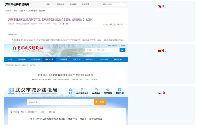The width and height of the screenshot is (197, 130).
Task: Click the Wuhan bureau logo emblem
Action: pyautogui.click(x=11, y=91)
